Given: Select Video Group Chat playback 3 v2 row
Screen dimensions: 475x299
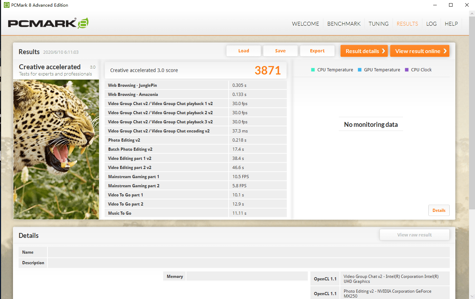Looking at the screenshot, I should coord(196,122).
